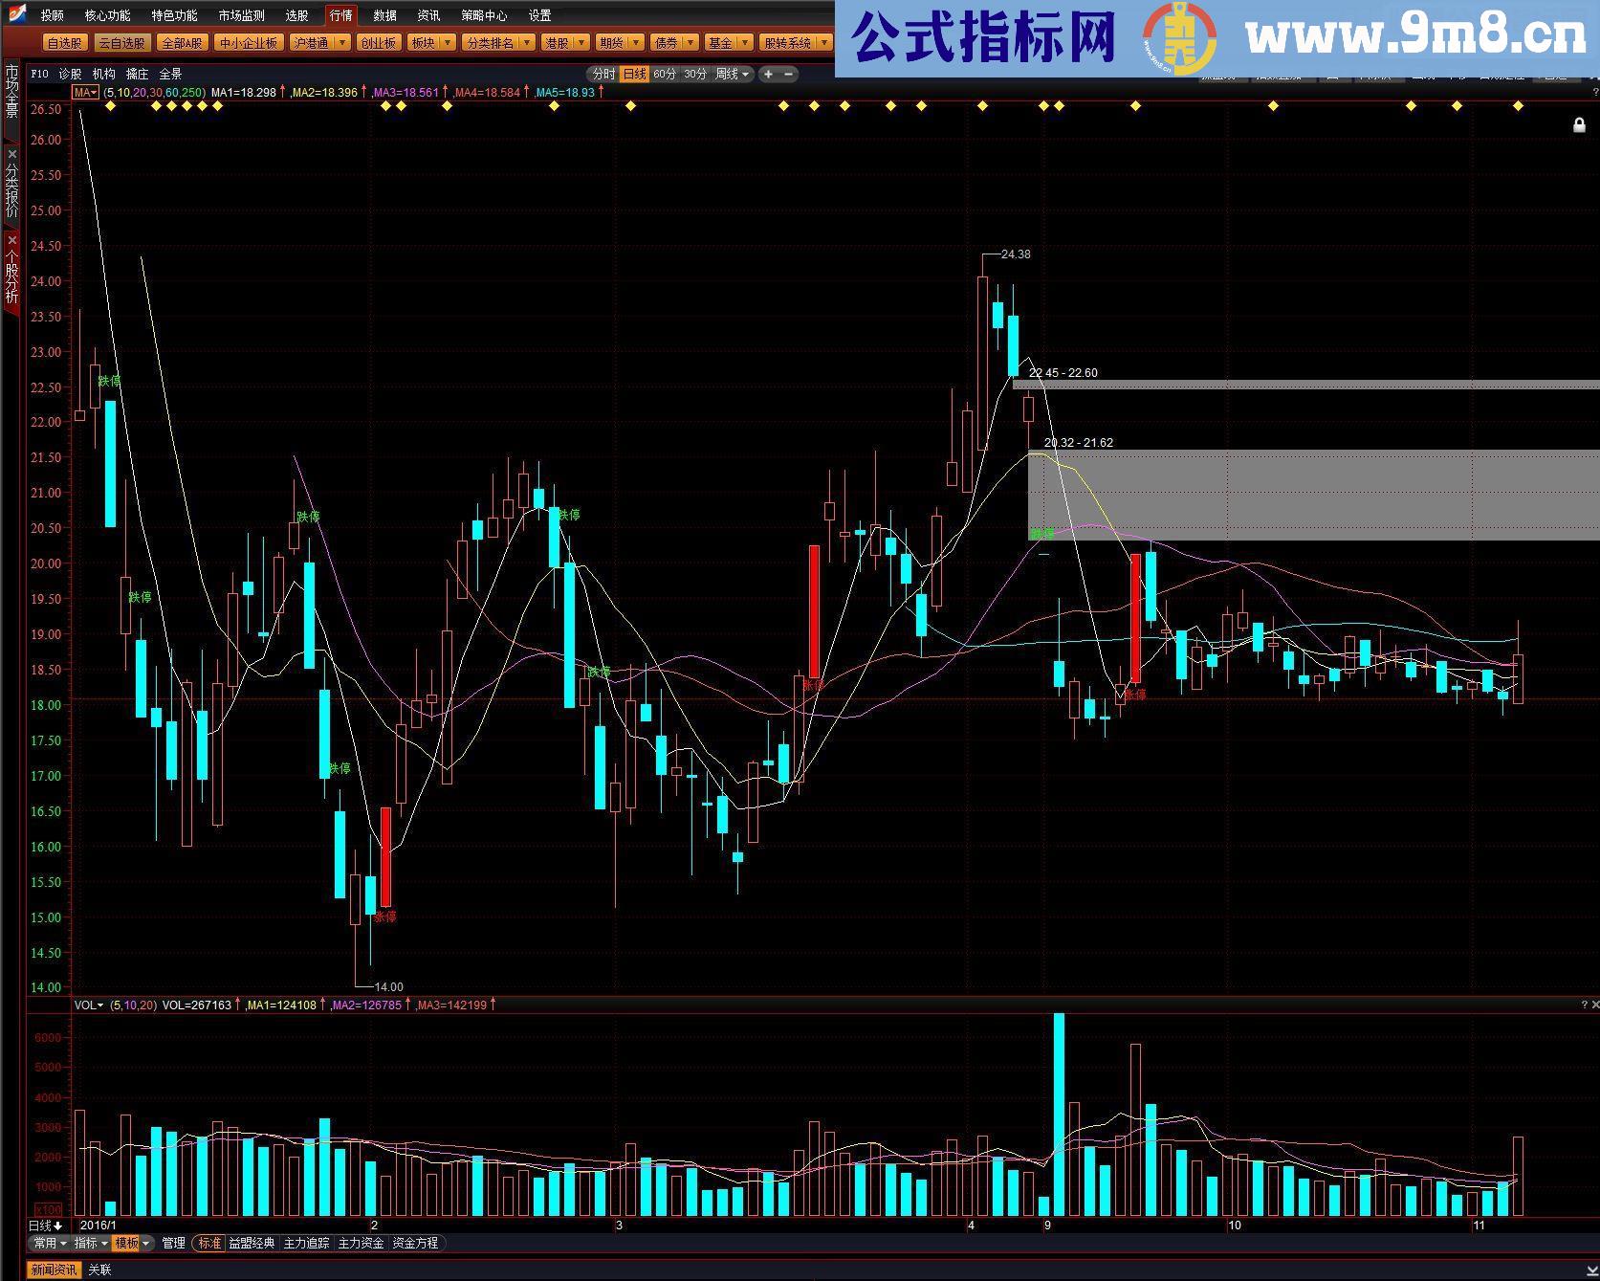The image size is (1600, 1281).
Task: Click the 全景 link
Action: click(170, 74)
